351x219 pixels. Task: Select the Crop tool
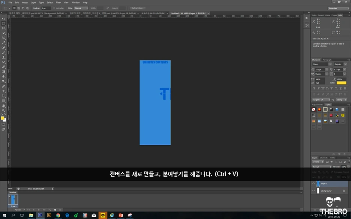tap(3, 37)
